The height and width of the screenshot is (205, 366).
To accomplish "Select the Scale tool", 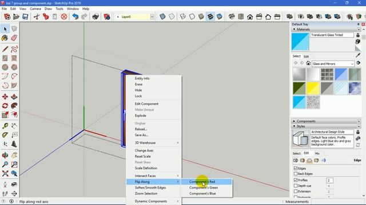I will (5, 114).
